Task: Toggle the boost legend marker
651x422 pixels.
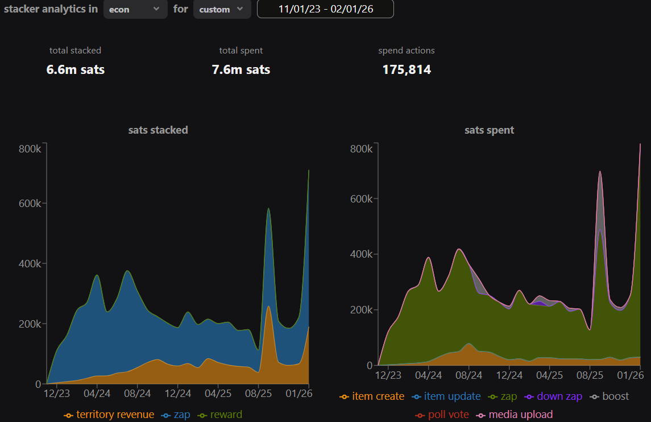Action: [595, 396]
